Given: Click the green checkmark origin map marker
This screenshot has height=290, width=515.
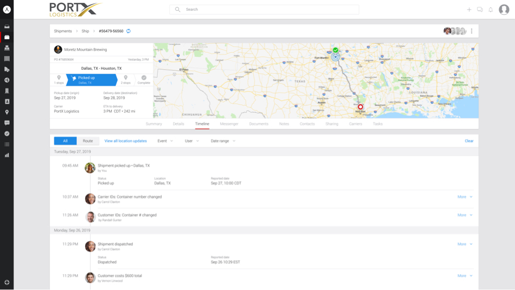Looking at the screenshot, I should tap(336, 51).
